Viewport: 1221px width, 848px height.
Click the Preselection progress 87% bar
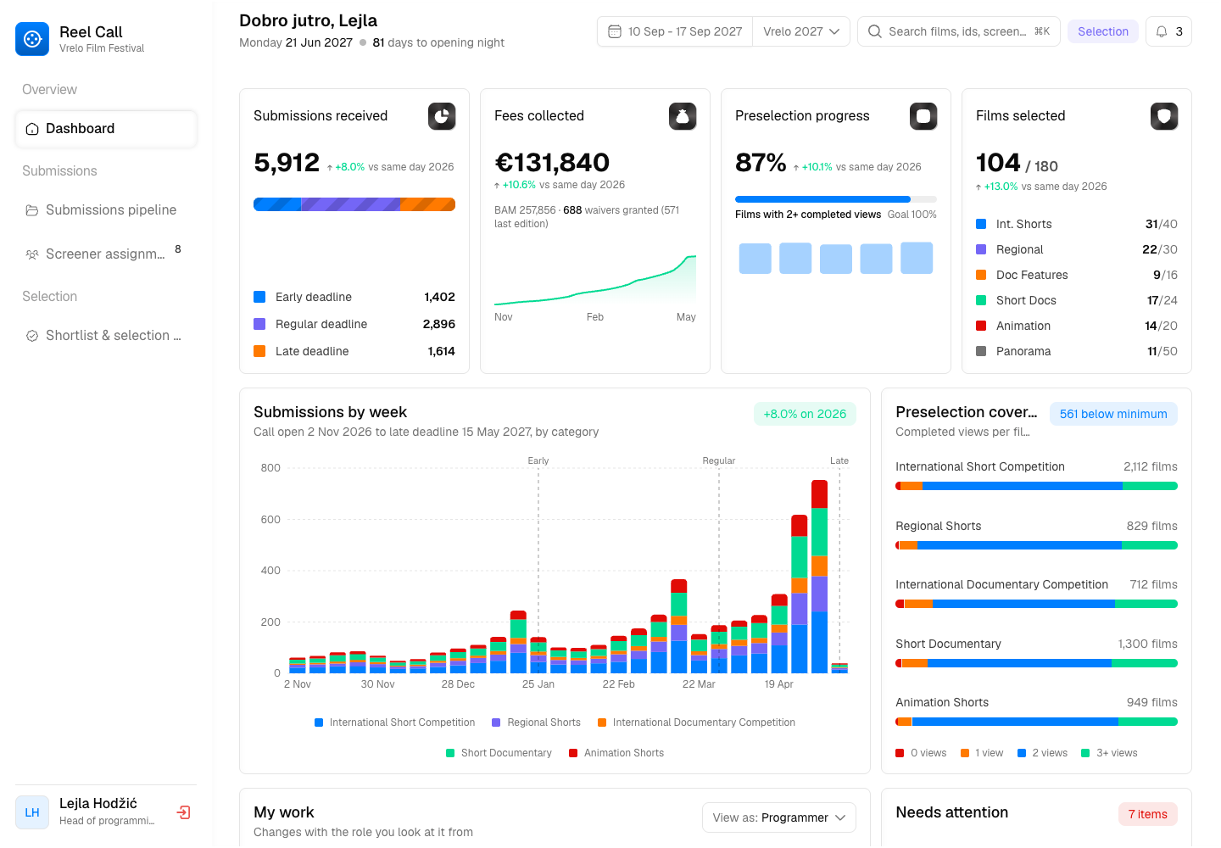click(836, 199)
